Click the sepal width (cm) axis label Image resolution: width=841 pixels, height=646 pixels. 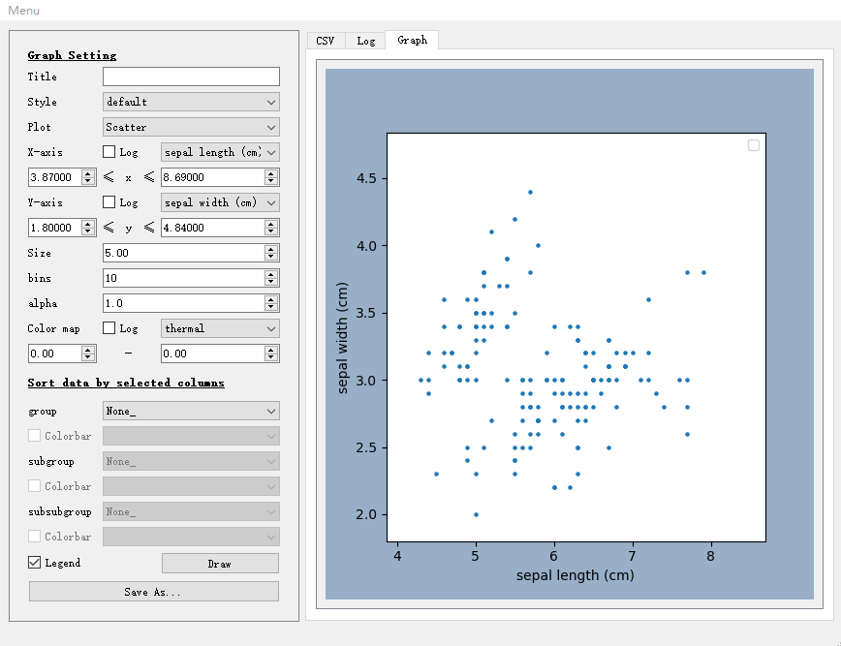click(x=342, y=338)
